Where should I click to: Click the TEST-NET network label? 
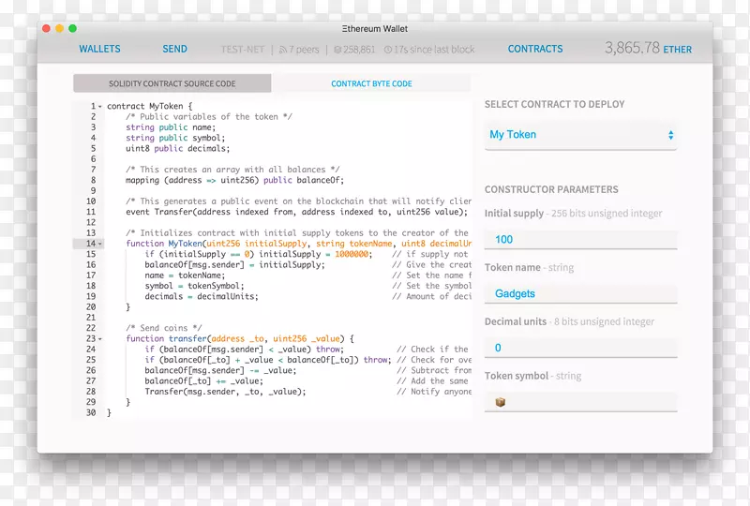(x=243, y=50)
